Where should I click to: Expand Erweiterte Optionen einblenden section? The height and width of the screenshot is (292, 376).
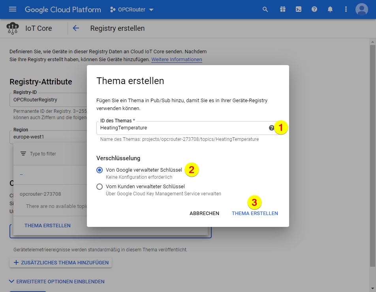click(x=56, y=281)
